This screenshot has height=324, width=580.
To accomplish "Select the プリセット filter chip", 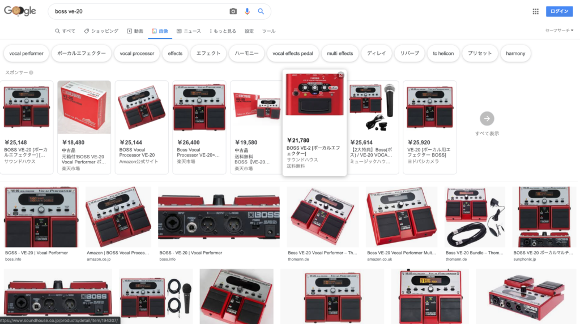I will pos(480,54).
